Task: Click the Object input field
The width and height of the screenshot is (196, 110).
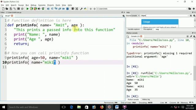Action: [167, 16]
